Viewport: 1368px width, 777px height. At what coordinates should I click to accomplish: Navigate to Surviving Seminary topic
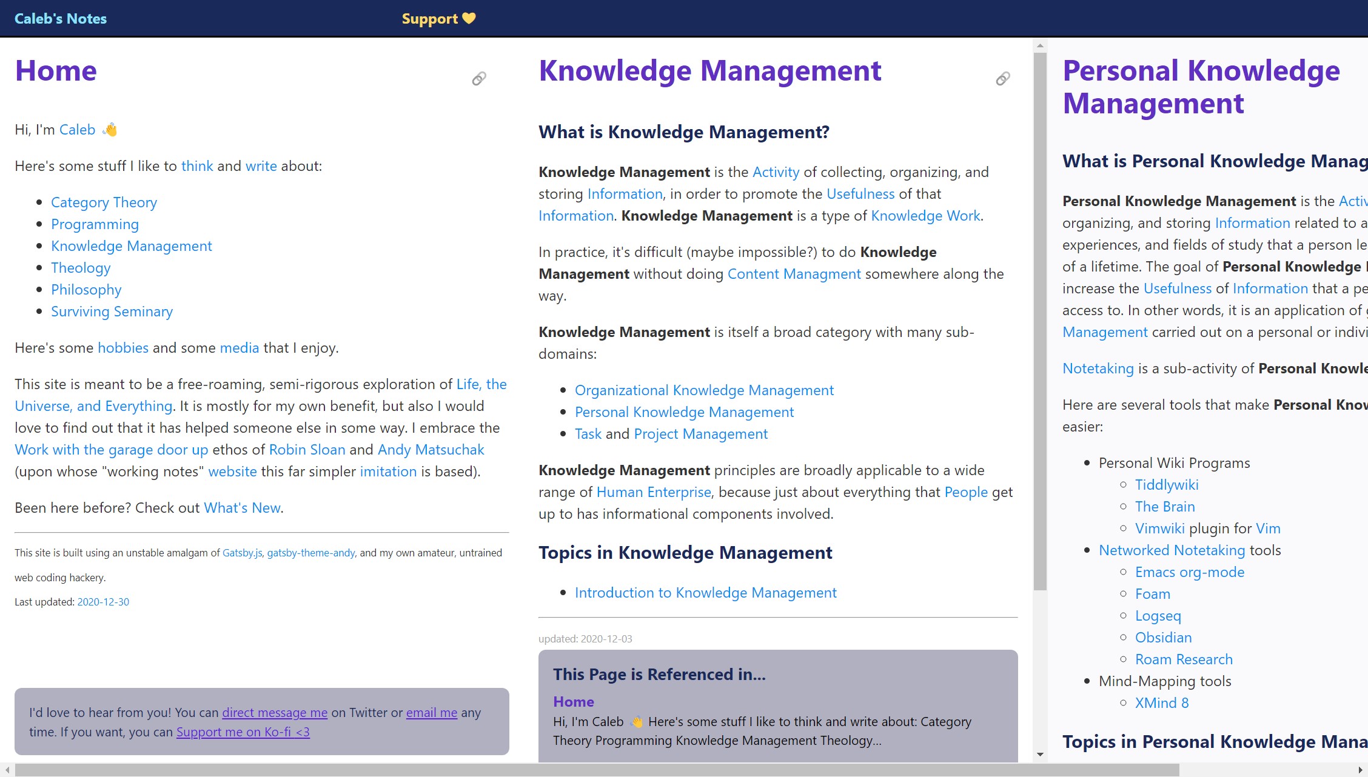pos(113,311)
